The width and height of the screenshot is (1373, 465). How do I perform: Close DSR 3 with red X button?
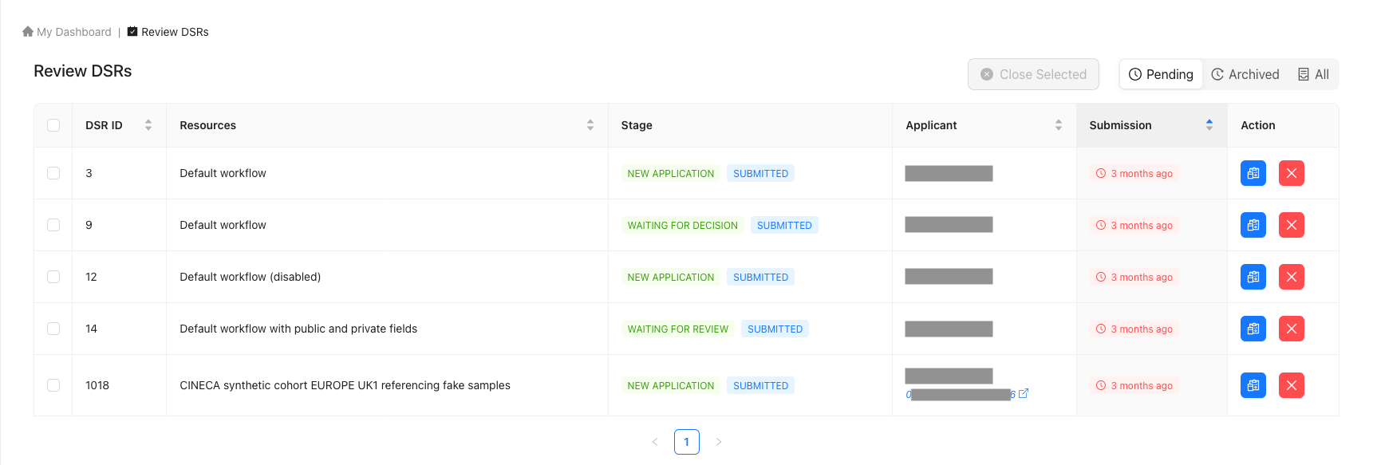point(1291,173)
